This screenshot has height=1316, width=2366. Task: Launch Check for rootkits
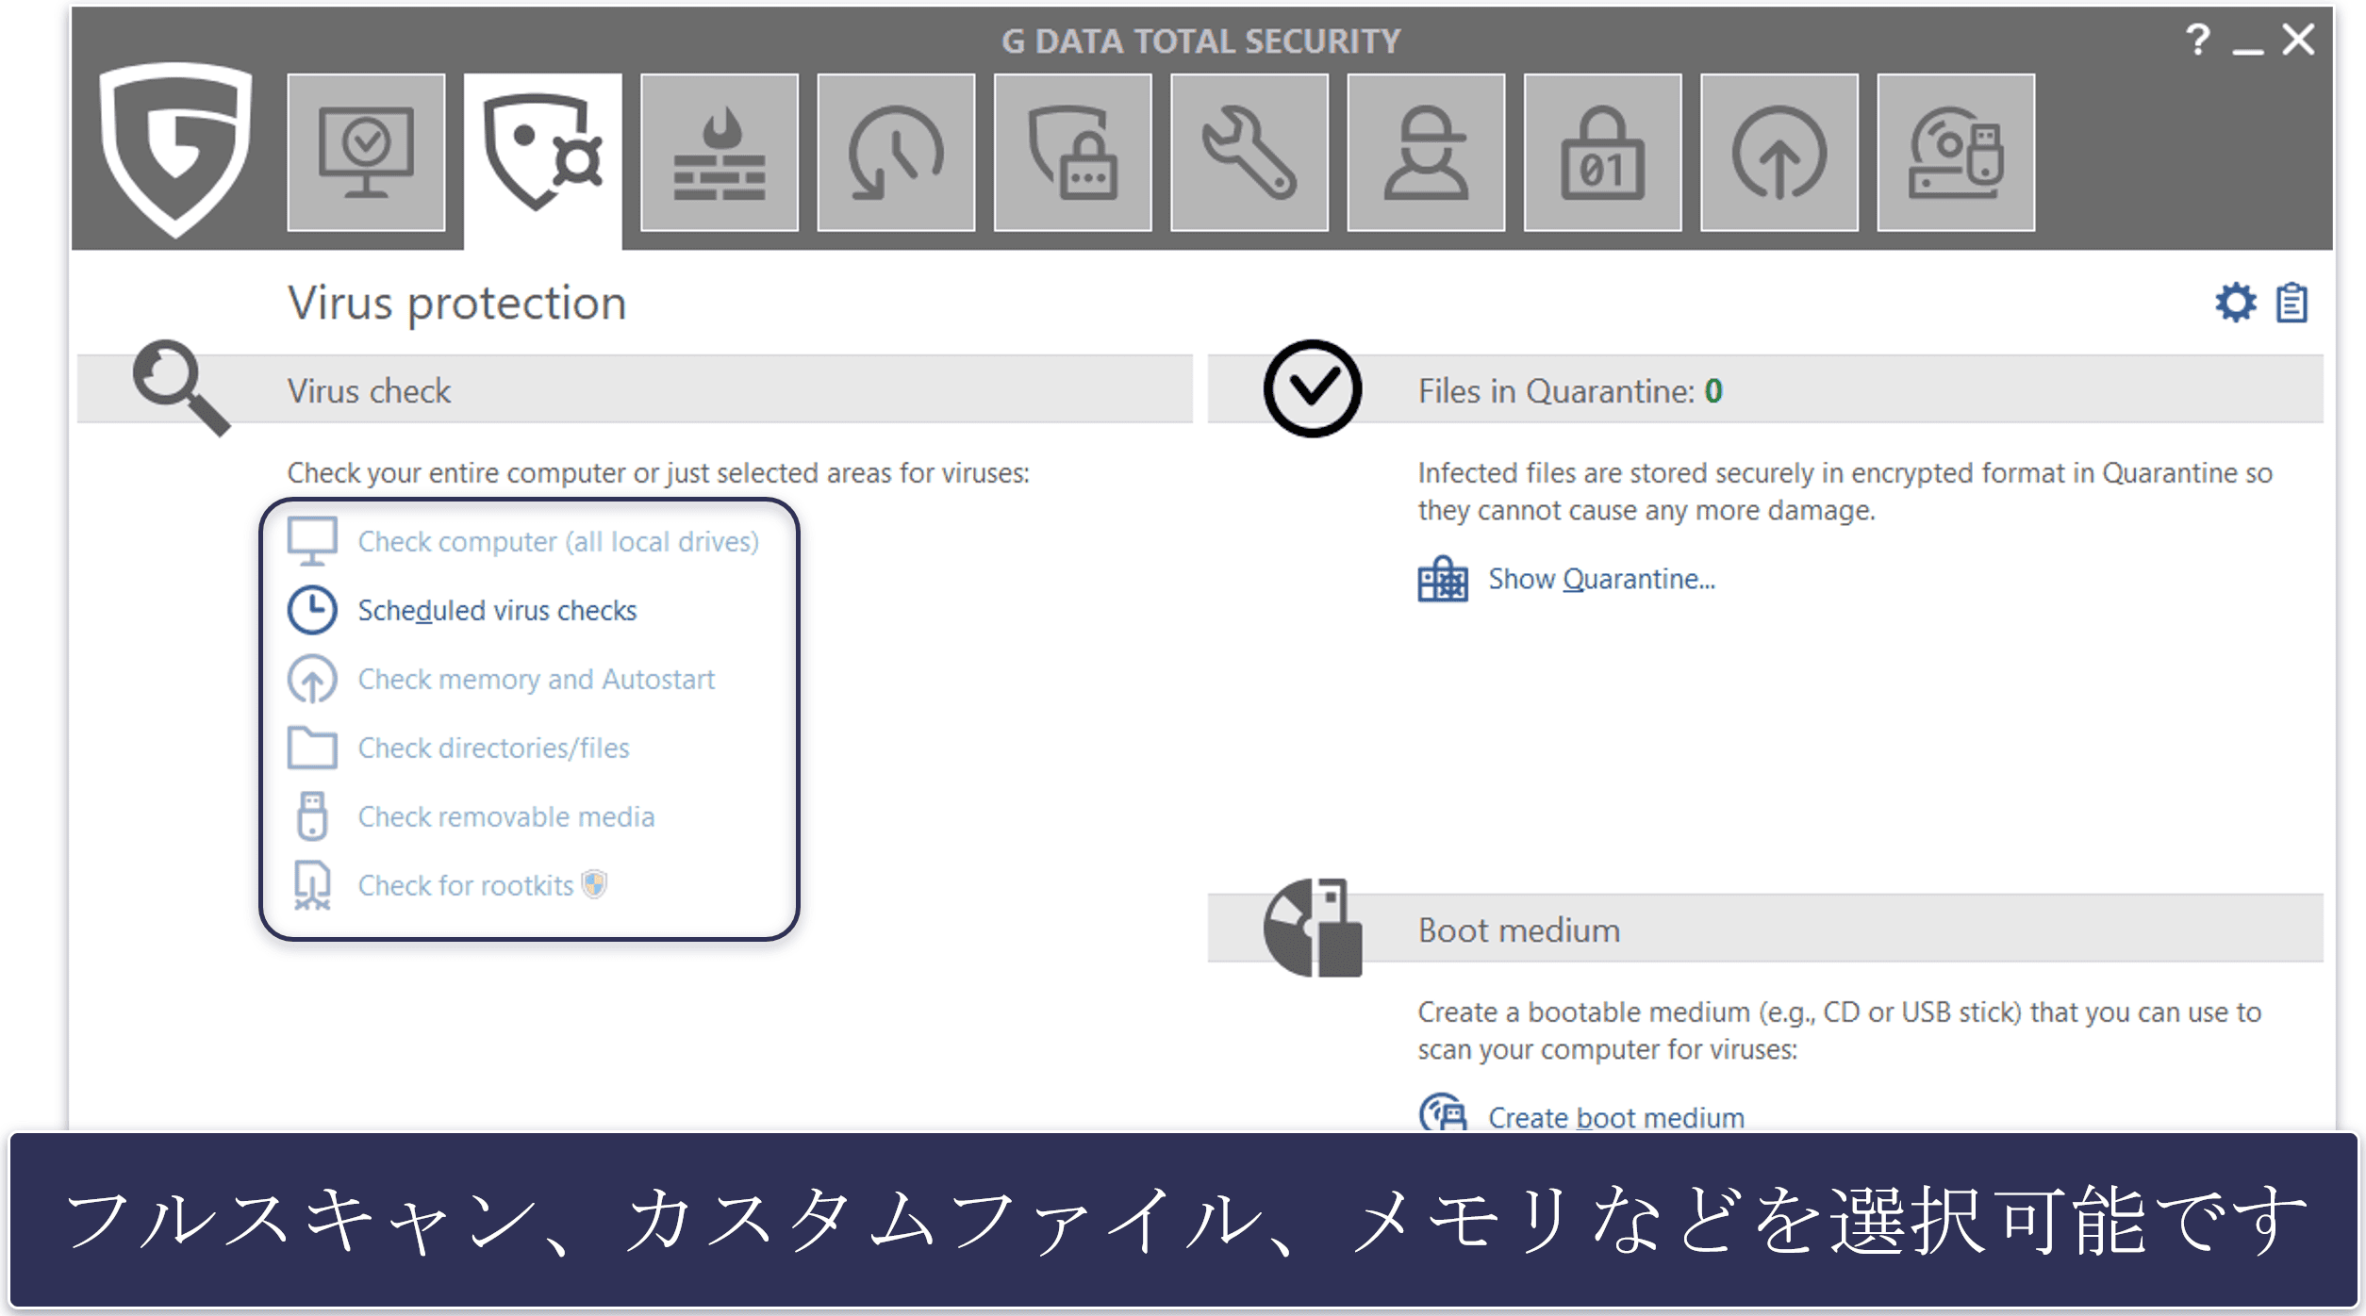(466, 886)
